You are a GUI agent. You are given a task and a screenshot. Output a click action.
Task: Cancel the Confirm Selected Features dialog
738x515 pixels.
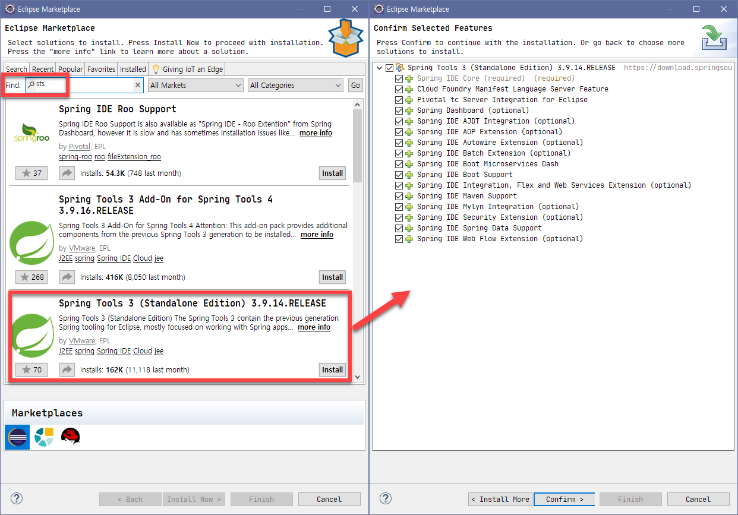click(698, 499)
